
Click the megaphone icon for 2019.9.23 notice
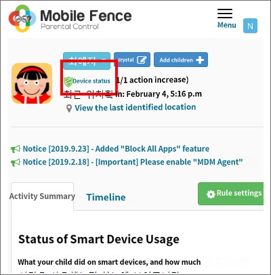16,149
